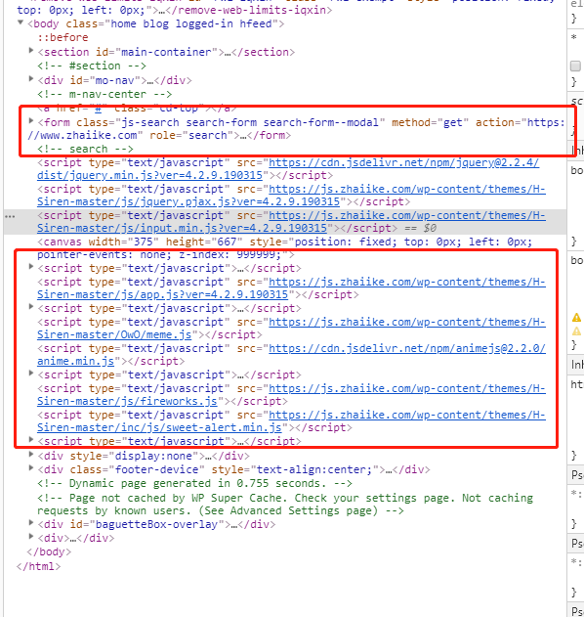
Task: Open the fireworks.js script link
Action: [x=291, y=395]
